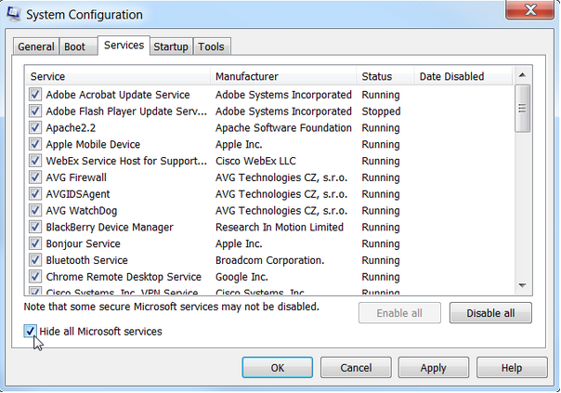Sort by the Status column header

click(385, 76)
